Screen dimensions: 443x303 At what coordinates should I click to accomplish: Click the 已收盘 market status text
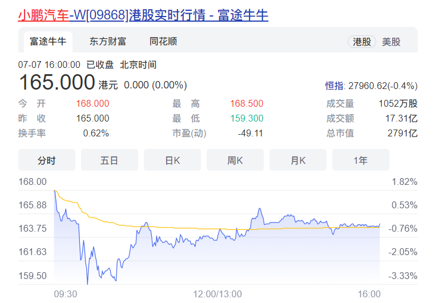tap(100, 64)
